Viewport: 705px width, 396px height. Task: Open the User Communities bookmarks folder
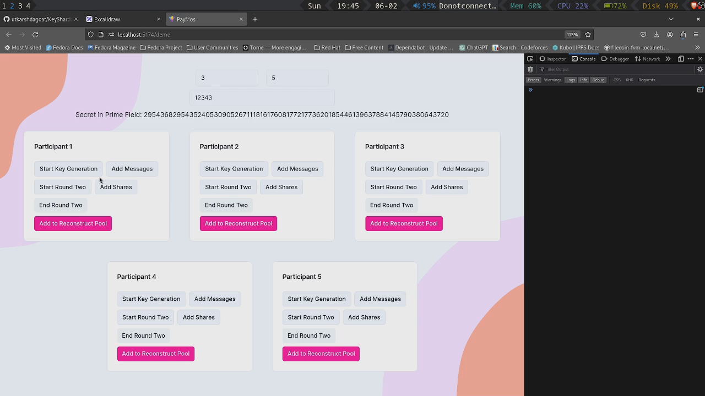(x=212, y=47)
